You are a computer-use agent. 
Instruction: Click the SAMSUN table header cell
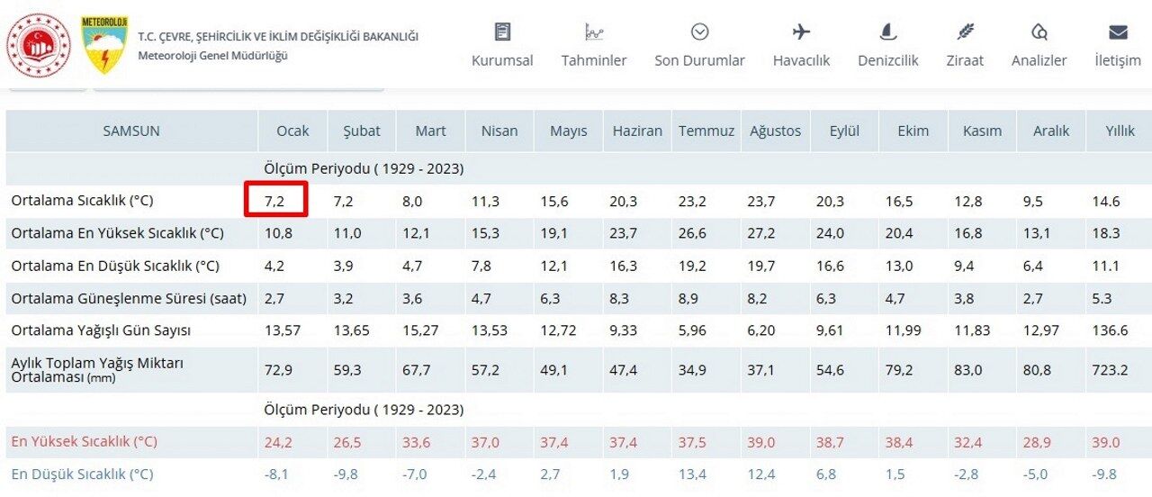131,131
